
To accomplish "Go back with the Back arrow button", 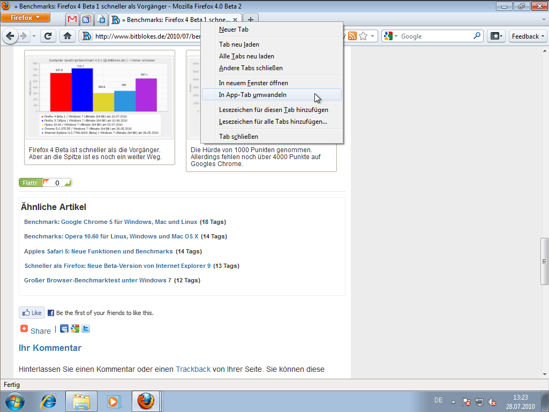I will [x=10, y=36].
